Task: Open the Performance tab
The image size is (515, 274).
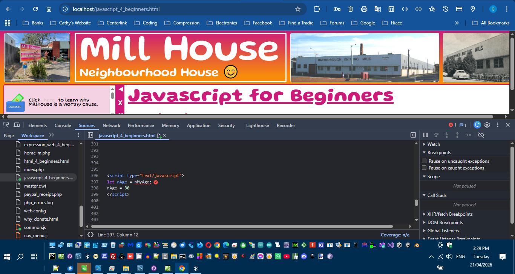Action: [x=141, y=126]
